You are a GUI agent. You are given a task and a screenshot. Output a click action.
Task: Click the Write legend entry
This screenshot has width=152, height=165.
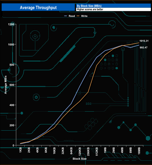coord(82,16)
